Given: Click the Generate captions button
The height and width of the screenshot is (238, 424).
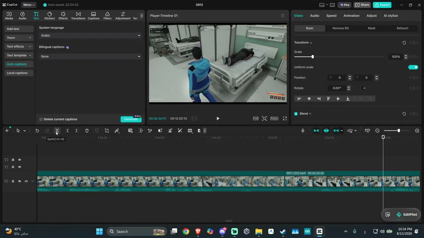Looking at the screenshot, I should 131,119.
